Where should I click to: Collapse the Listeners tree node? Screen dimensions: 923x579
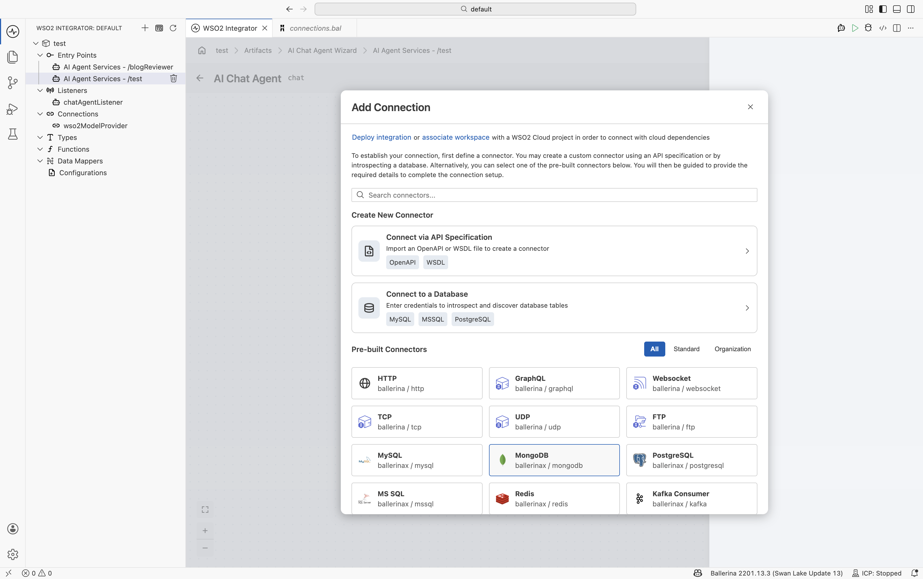click(40, 90)
